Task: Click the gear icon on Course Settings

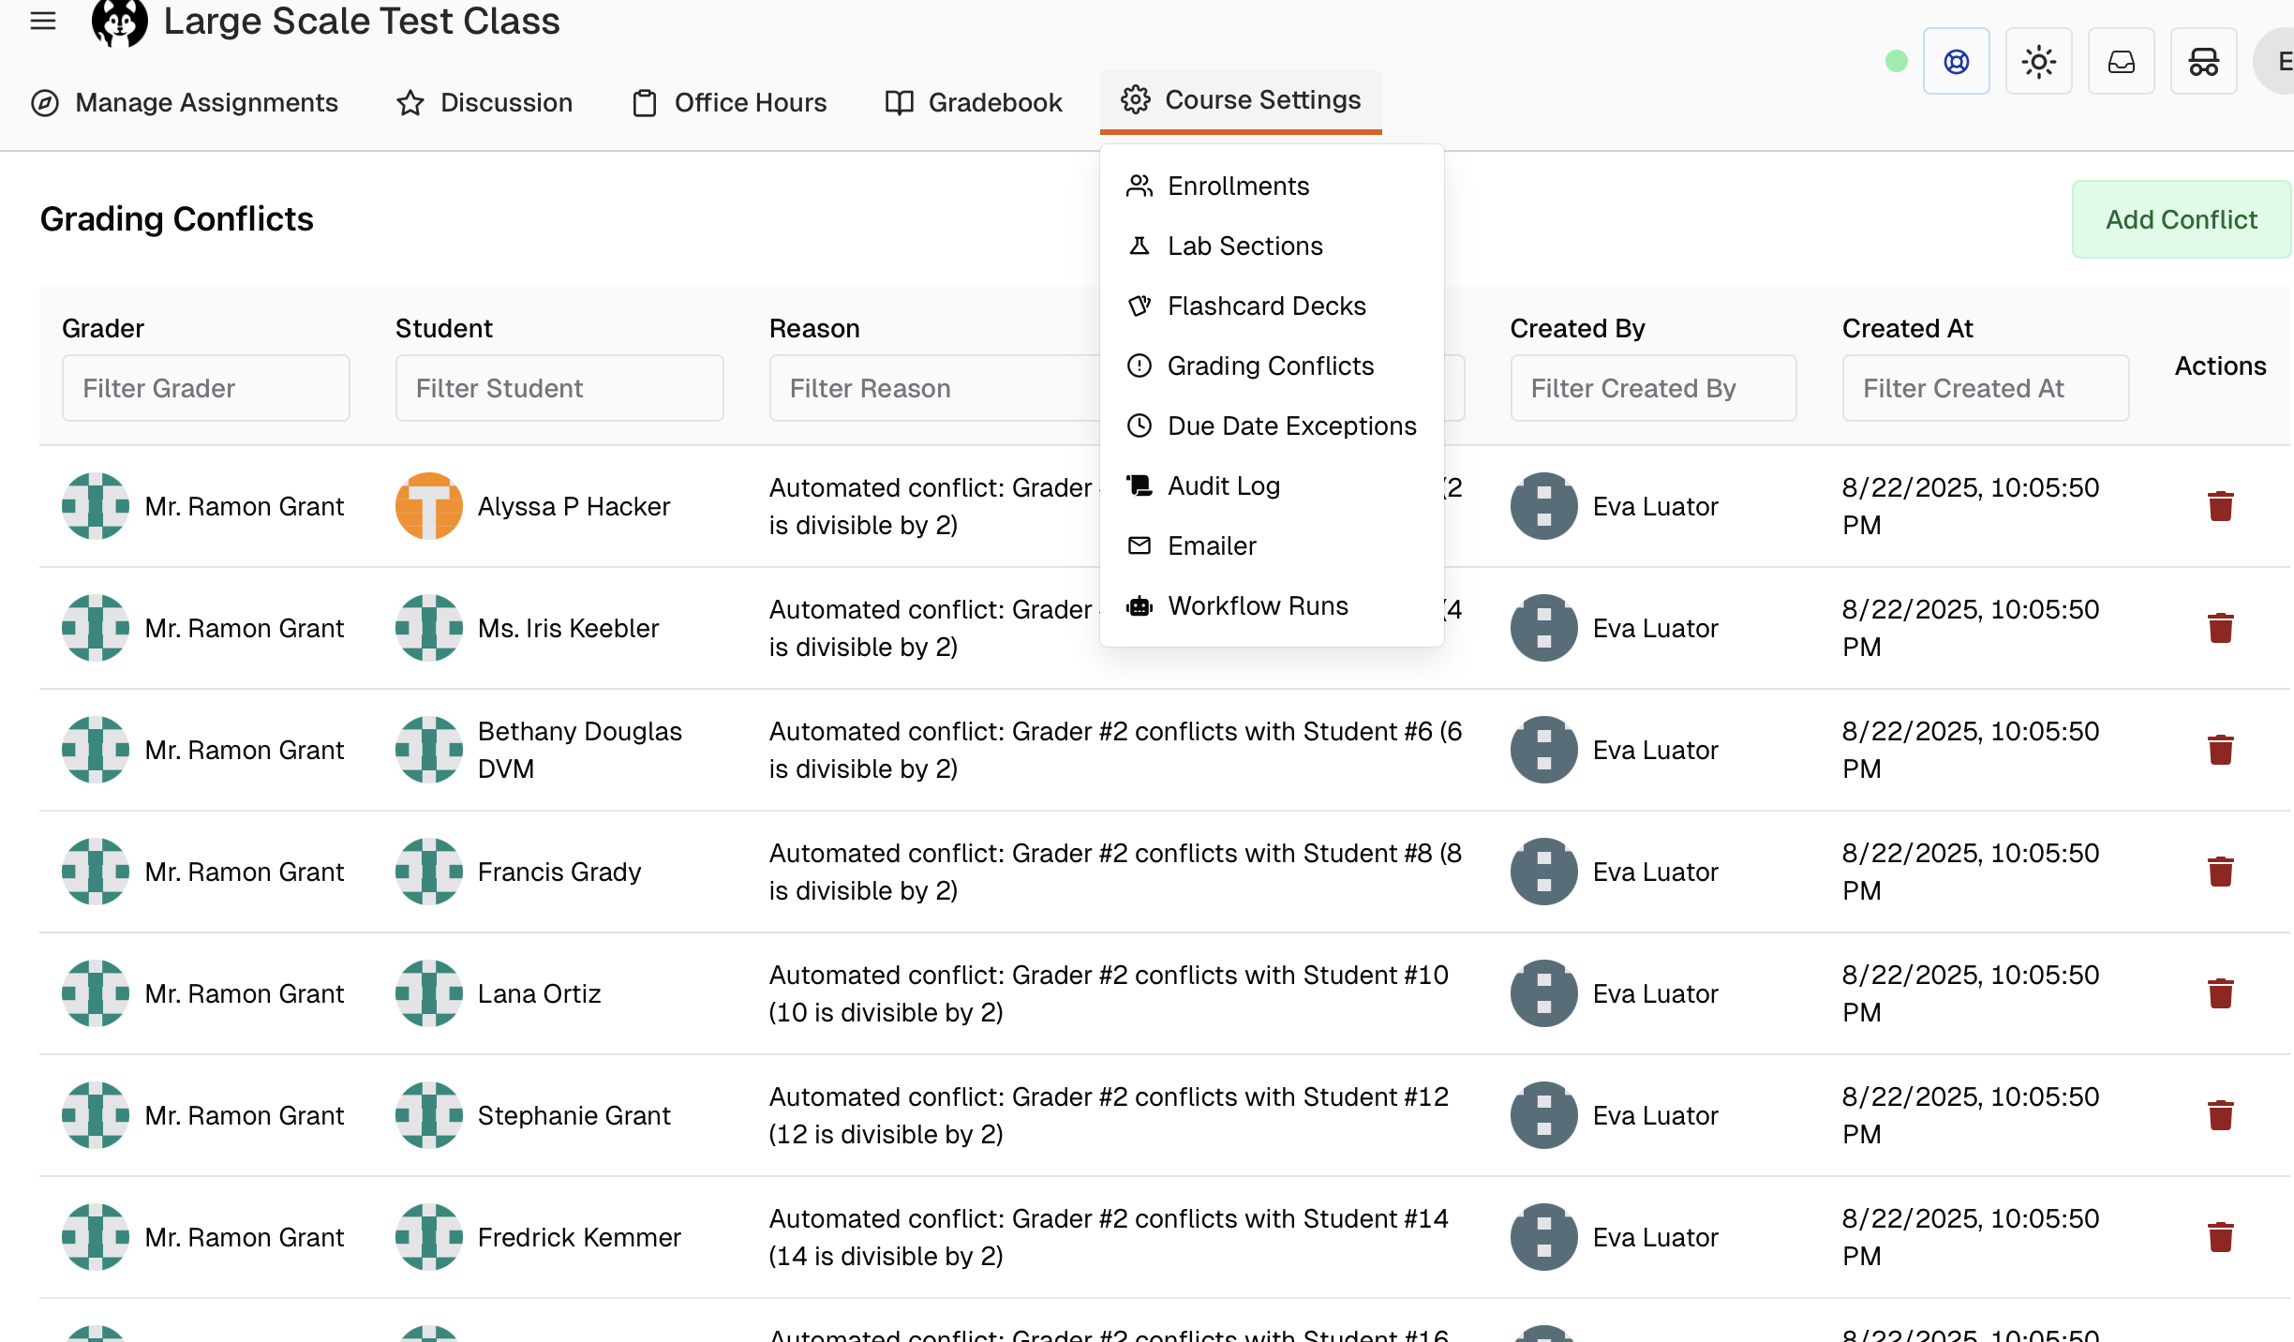Action: (x=1135, y=100)
